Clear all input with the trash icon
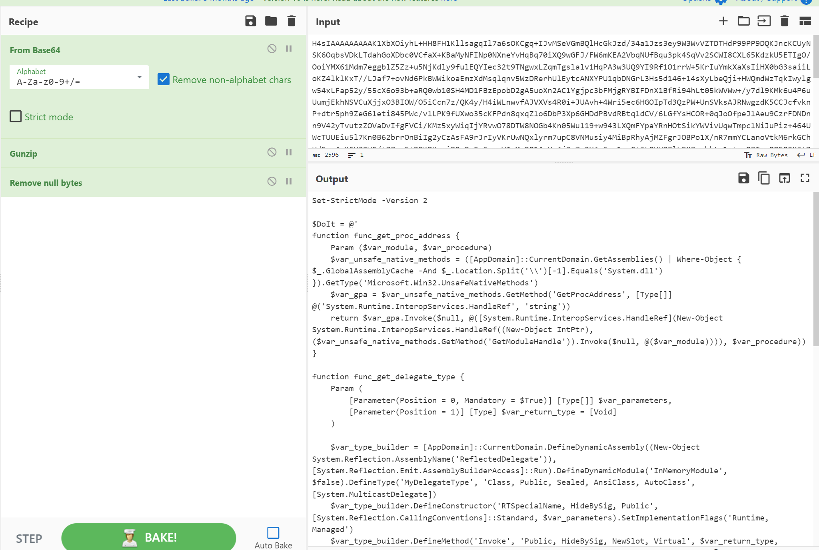 (x=784, y=21)
